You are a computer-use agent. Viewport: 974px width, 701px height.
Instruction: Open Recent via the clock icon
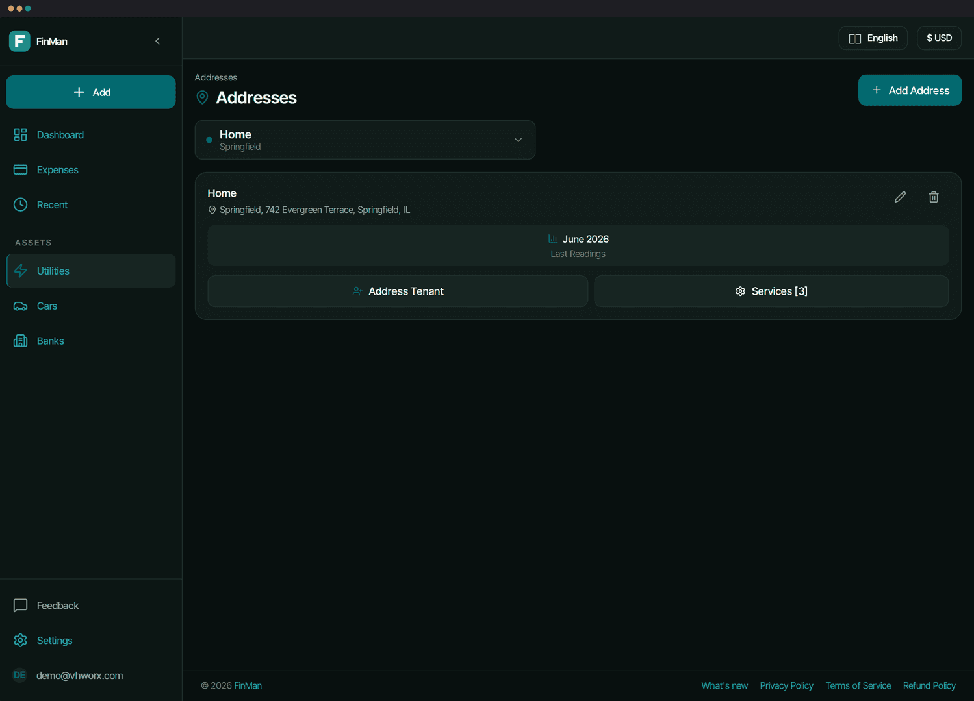coord(20,205)
